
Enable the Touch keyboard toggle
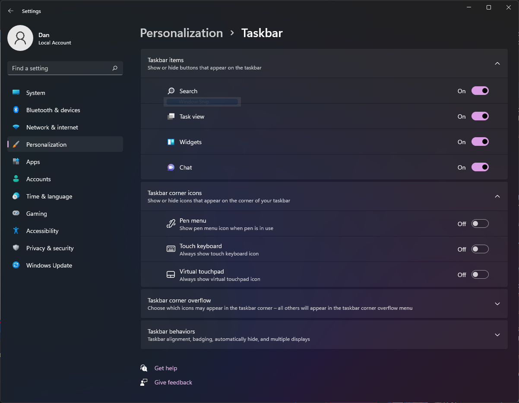point(480,249)
